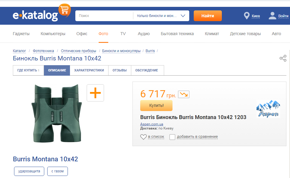Image resolution: width=290 pixels, height=178 pixels.
Task: Go to Burris breadcrumb
Action: coord(150,51)
